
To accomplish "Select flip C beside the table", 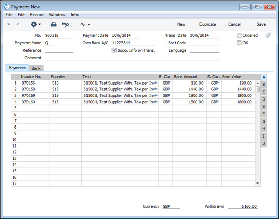I will click(x=264, y=92).
